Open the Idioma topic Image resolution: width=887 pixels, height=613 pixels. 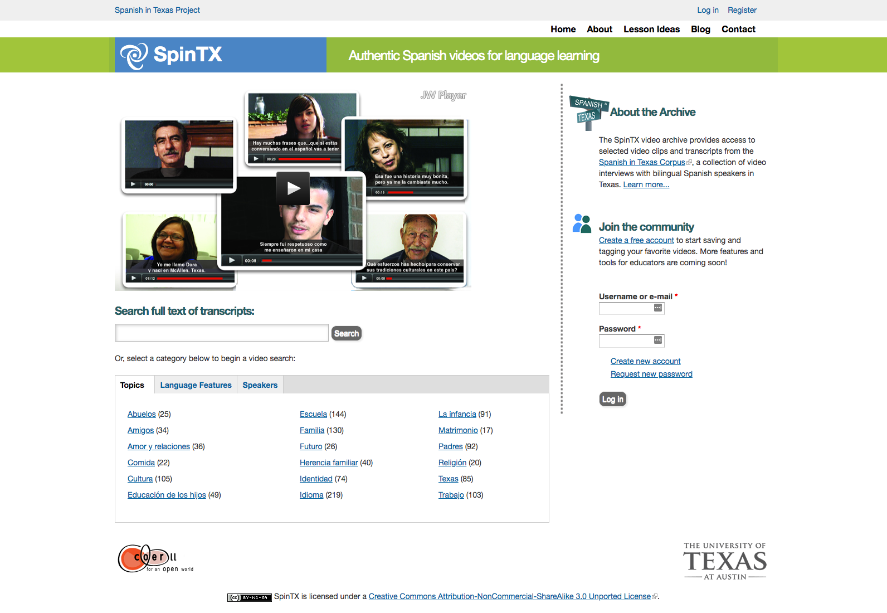311,495
